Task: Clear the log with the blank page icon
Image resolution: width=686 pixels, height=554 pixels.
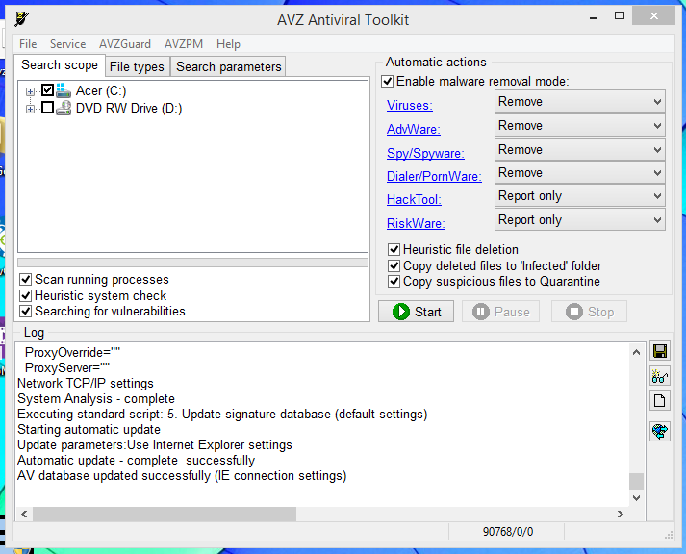Action: [x=660, y=400]
